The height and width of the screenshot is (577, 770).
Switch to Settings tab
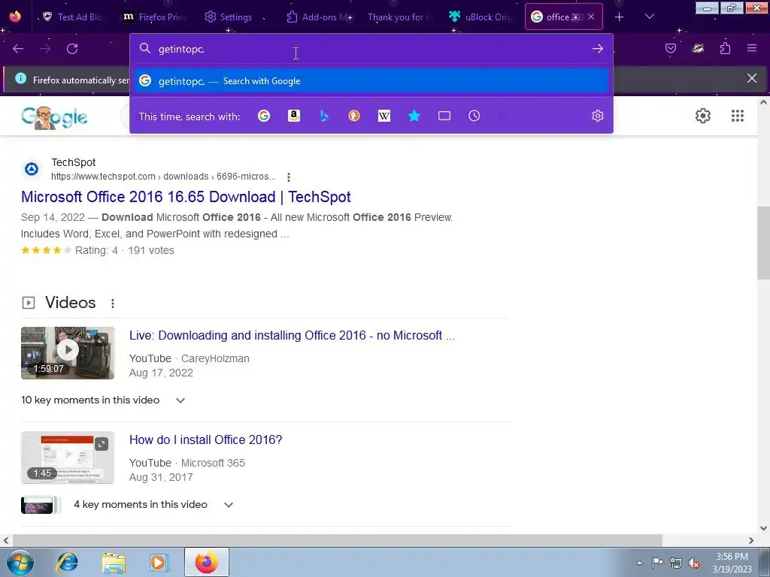229,17
